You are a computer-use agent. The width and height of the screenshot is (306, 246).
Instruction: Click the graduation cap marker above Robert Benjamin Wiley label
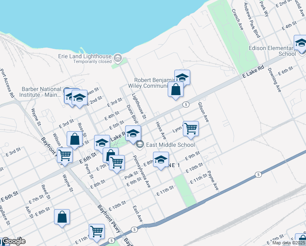click(x=182, y=77)
